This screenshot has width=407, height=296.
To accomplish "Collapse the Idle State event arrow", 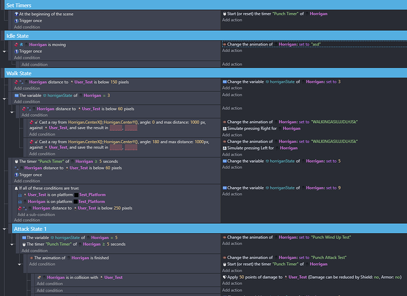I will (x=4, y=52).
